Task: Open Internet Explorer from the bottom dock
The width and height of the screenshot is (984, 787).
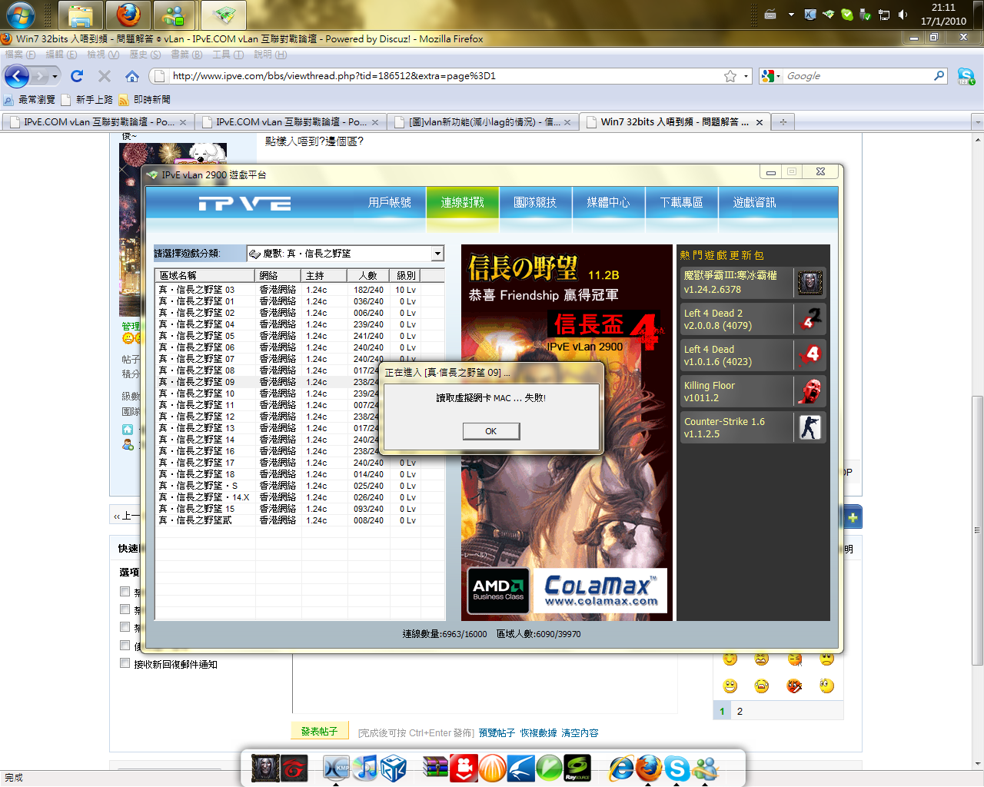Action: (x=621, y=767)
